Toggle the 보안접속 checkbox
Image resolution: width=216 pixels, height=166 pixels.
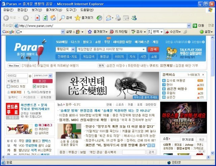coord(34,86)
